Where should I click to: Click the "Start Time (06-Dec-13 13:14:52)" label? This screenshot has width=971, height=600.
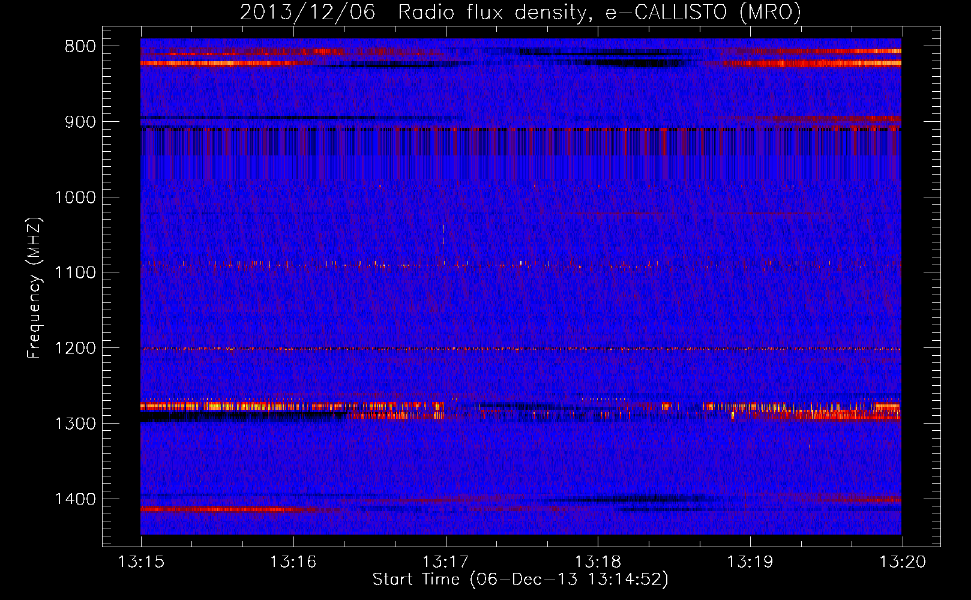tap(520, 580)
